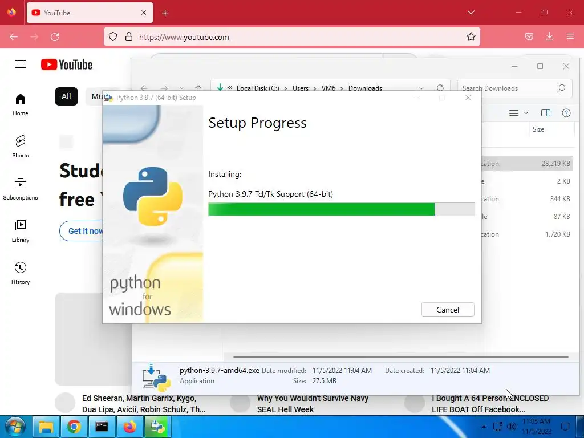This screenshot has width=584, height=438.
Task: Click Users in the Explorer breadcrumb path
Action: pos(301,88)
